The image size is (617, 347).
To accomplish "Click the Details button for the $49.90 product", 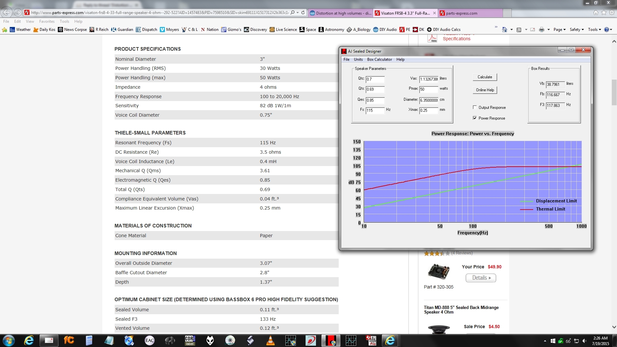I will click(x=481, y=278).
